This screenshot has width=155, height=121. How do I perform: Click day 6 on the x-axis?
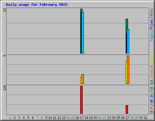pyautogui.click(x=33, y=118)
